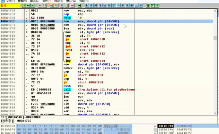219x134 pixels.
Task: Open the debugging options list icon
Action: tap(148, 5)
